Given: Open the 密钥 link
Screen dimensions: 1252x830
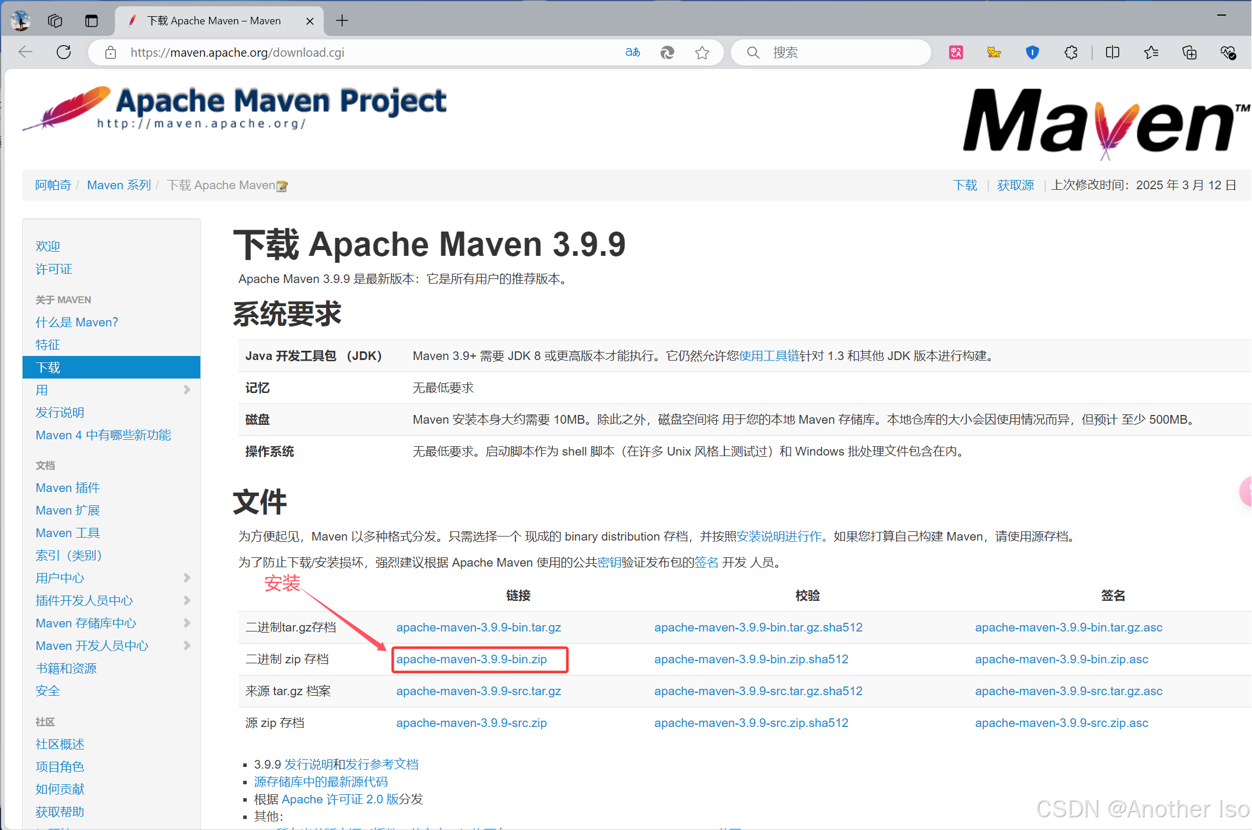Looking at the screenshot, I should (x=609, y=562).
